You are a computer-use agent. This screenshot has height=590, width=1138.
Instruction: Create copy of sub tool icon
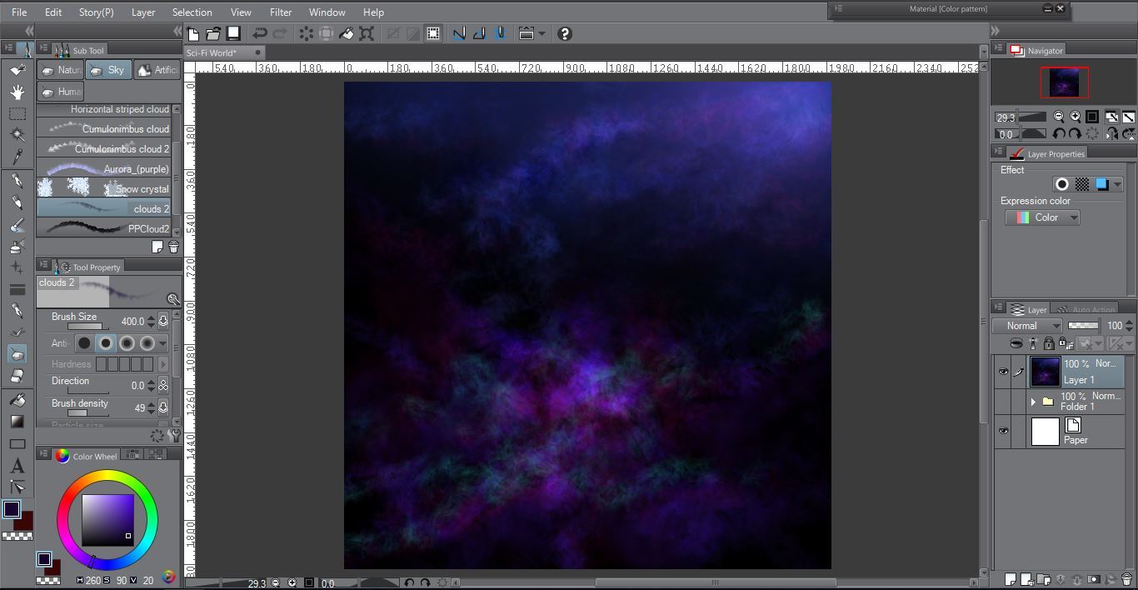click(157, 247)
